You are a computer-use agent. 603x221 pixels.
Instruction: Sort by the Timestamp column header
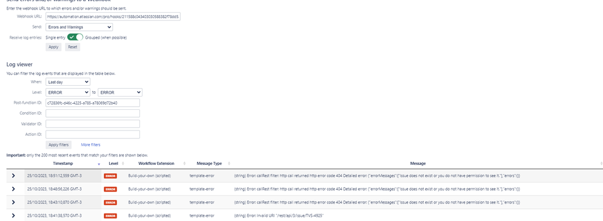pyautogui.click(x=63, y=164)
